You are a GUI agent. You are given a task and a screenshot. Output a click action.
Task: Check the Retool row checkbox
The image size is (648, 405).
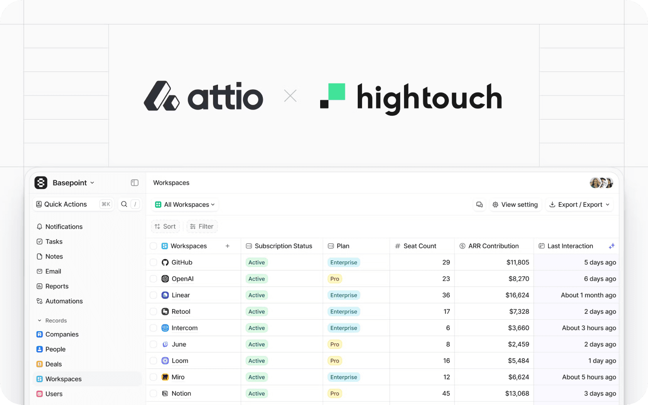pos(153,311)
